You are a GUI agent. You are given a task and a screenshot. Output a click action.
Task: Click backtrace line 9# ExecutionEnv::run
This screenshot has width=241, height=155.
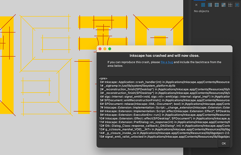coord(165,115)
